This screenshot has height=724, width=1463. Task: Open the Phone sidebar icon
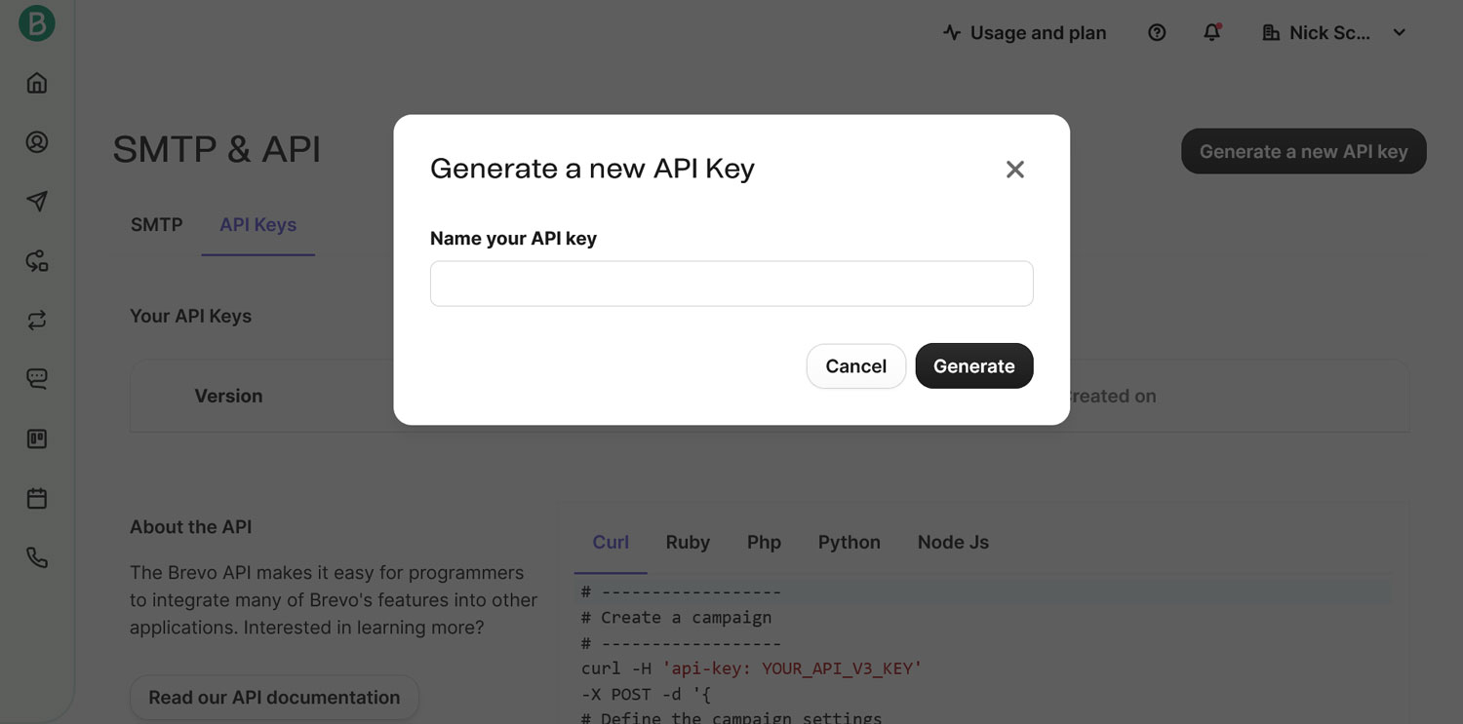[37, 557]
